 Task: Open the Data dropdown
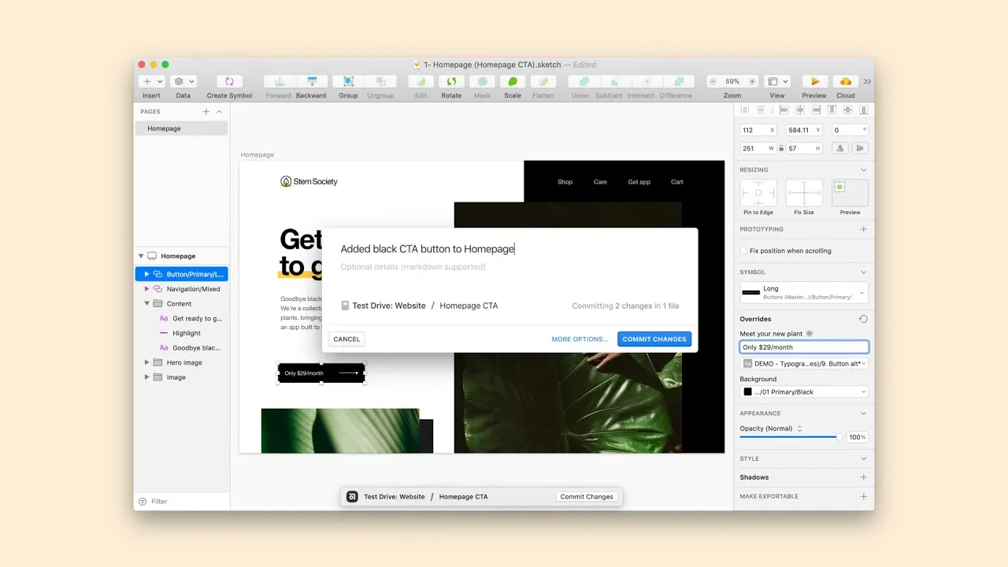click(183, 81)
